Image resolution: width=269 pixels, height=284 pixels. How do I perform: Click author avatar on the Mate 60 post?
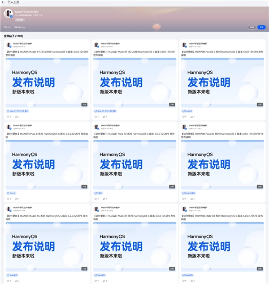tap(184, 209)
